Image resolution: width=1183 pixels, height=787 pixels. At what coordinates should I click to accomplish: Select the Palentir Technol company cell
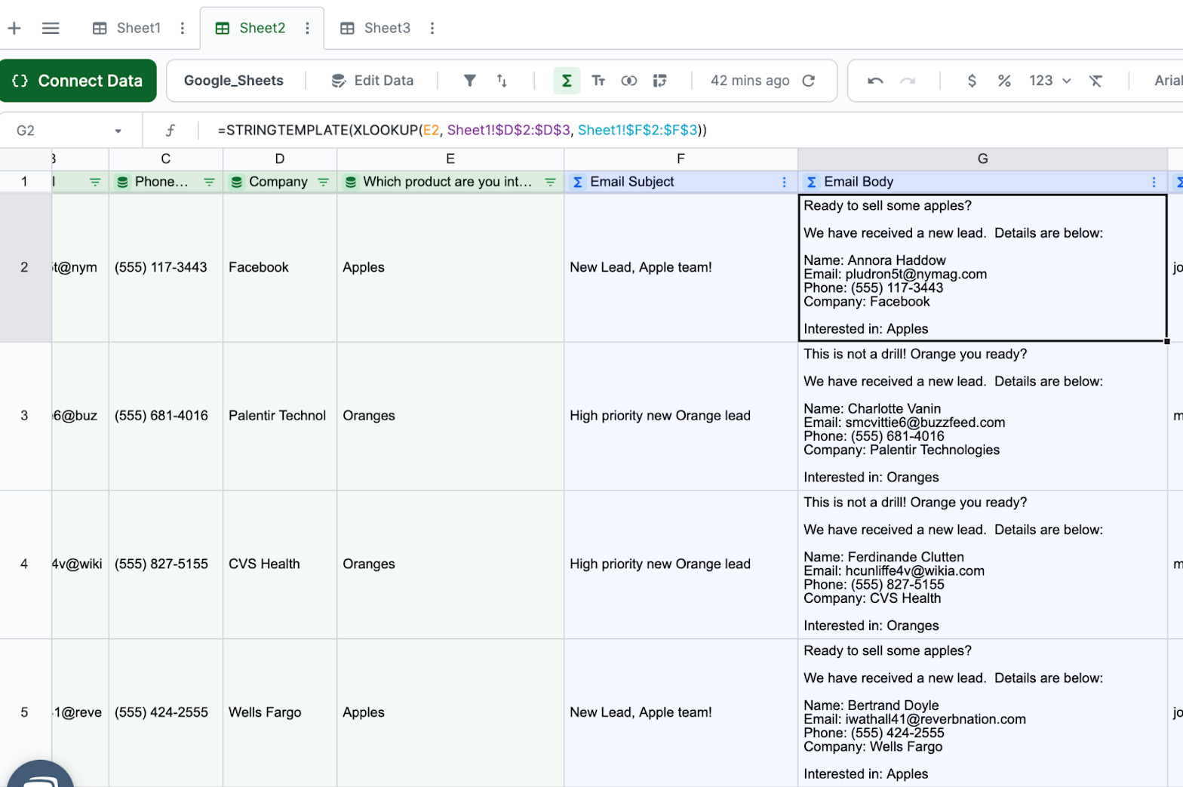280,416
